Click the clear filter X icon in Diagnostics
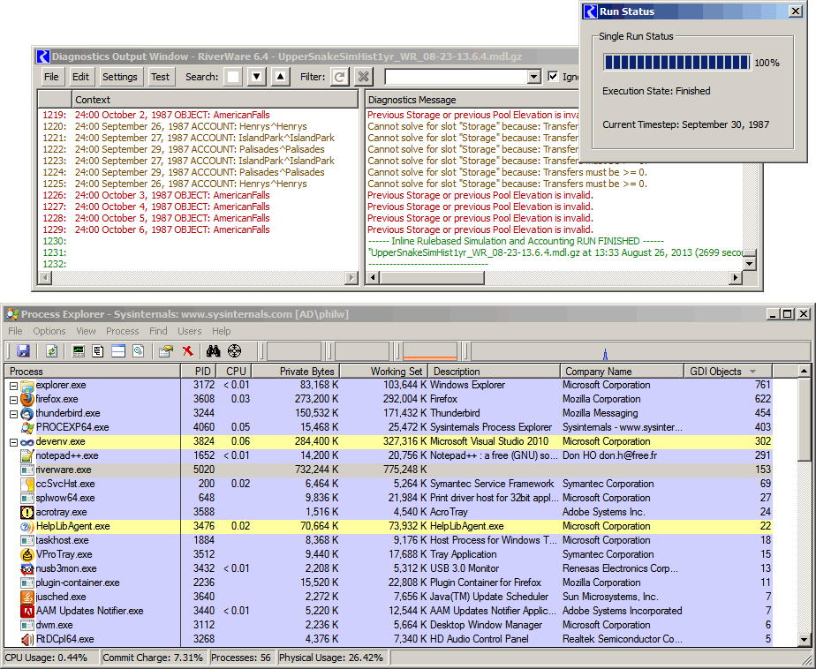This screenshot has height=669, width=816. pos(363,77)
